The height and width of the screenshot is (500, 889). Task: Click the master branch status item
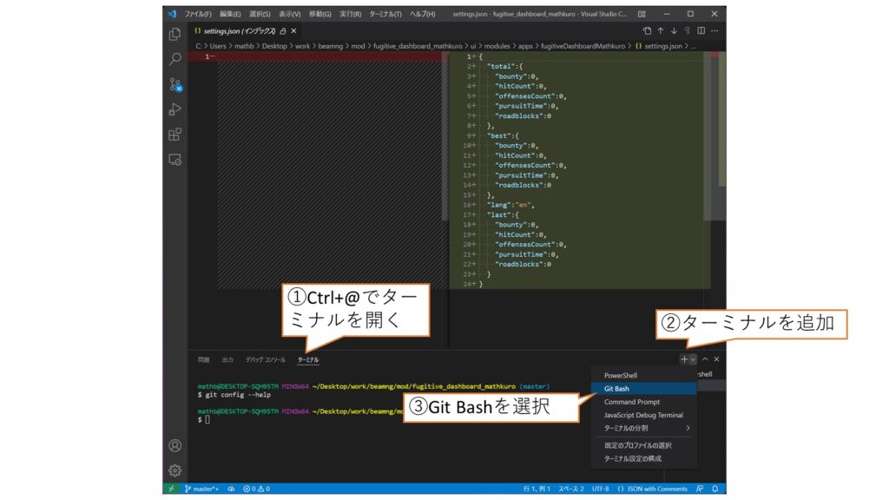click(201, 489)
